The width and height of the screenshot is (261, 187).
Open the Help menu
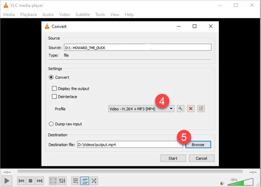tap(129, 15)
